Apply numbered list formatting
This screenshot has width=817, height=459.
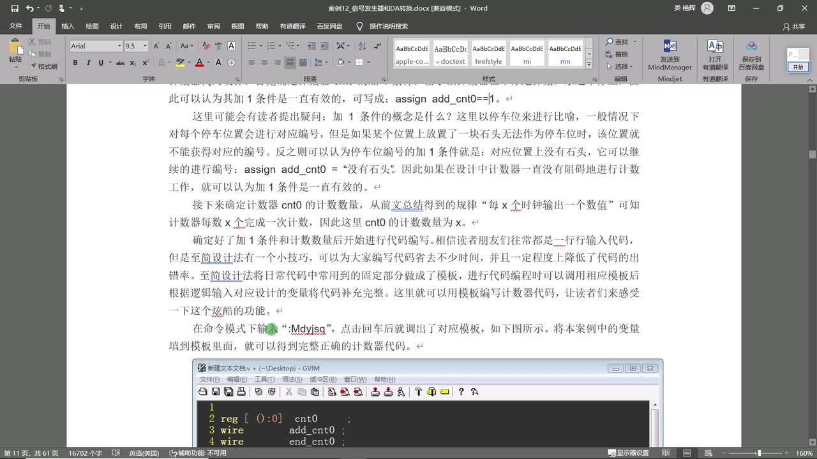(x=271, y=46)
